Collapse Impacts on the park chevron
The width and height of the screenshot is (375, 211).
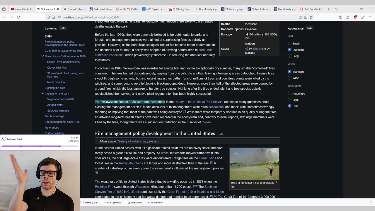click(42, 93)
